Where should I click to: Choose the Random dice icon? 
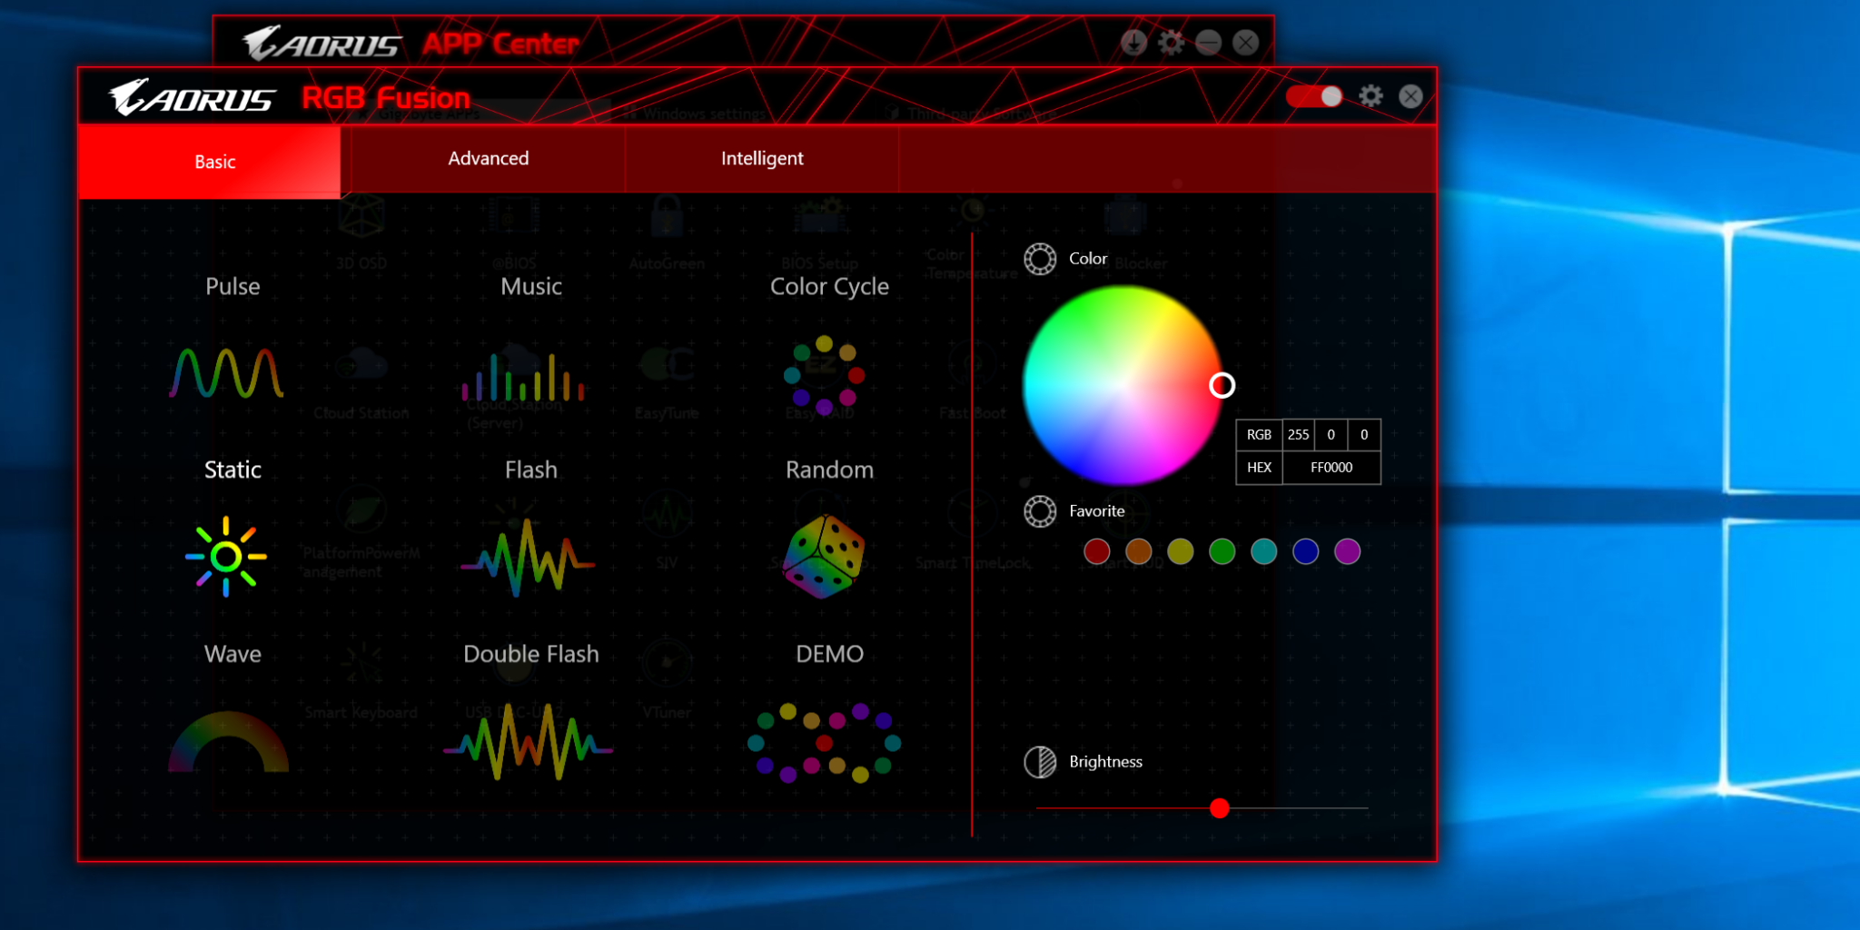824,557
